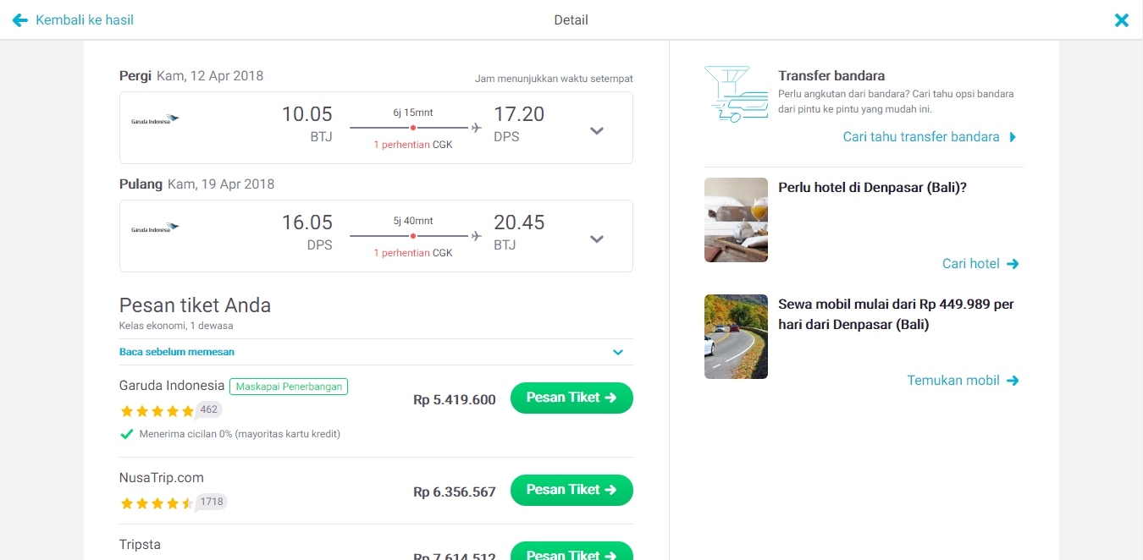Click the 1718 reviews count badge
The width and height of the screenshot is (1143, 560).
pyautogui.click(x=212, y=502)
